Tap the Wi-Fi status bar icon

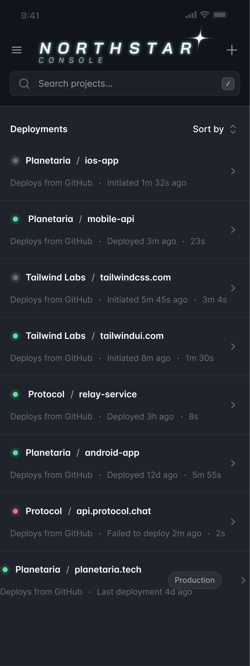pyautogui.click(x=204, y=15)
